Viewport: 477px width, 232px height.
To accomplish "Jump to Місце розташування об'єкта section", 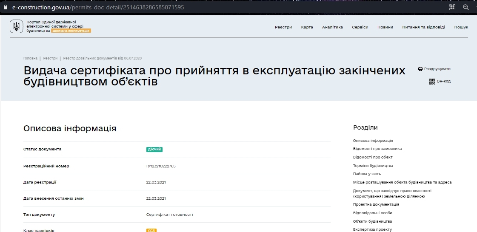I will coord(402,183).
